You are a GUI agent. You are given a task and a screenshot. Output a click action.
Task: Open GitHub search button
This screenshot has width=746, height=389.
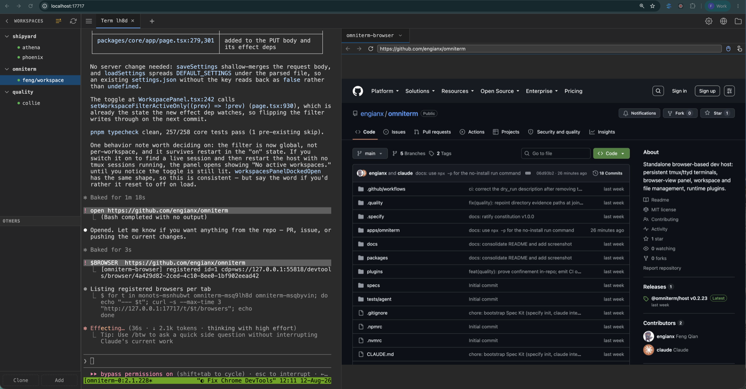[658, 91]
